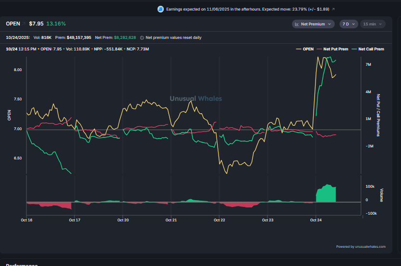Click the 10/24/2025 date label
Screen dimensions: 401x266
(x=18, y=37)
